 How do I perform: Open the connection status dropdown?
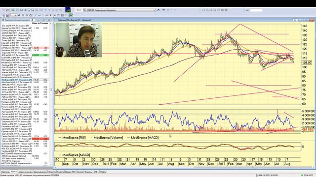155,10
